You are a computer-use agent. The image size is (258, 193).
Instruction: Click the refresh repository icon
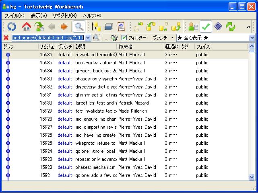point(12,27)
